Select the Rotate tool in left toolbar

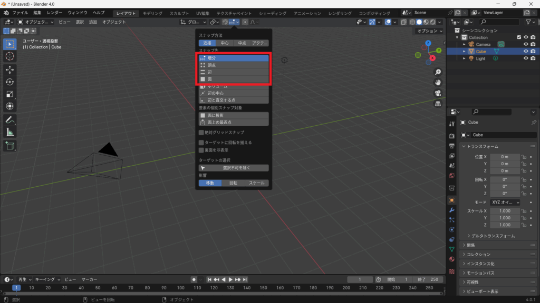click(x=10, y=82)
